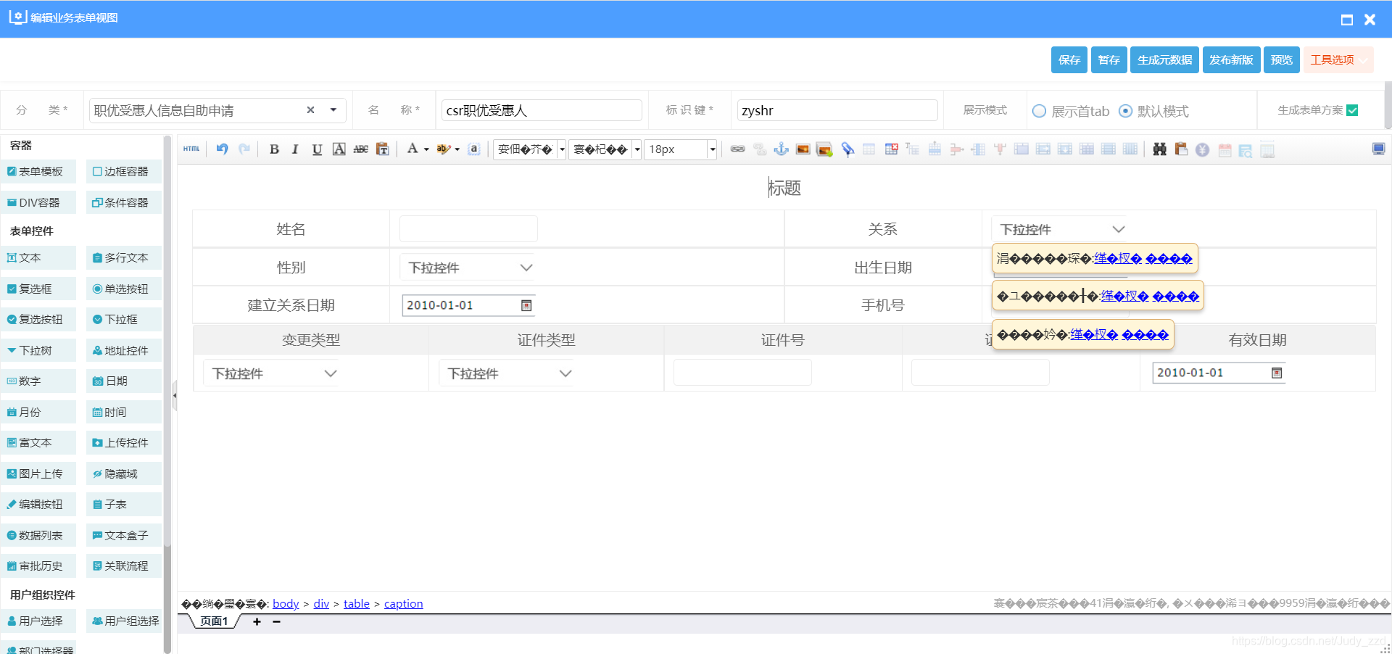Click the yen currency icon
This screenshot has width=1392, height=654.
pyautogui.click(x=1203, y=149)
